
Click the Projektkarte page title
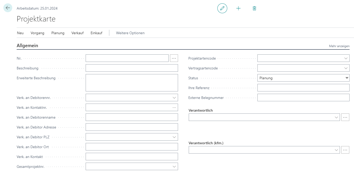(x=36, y=19)
